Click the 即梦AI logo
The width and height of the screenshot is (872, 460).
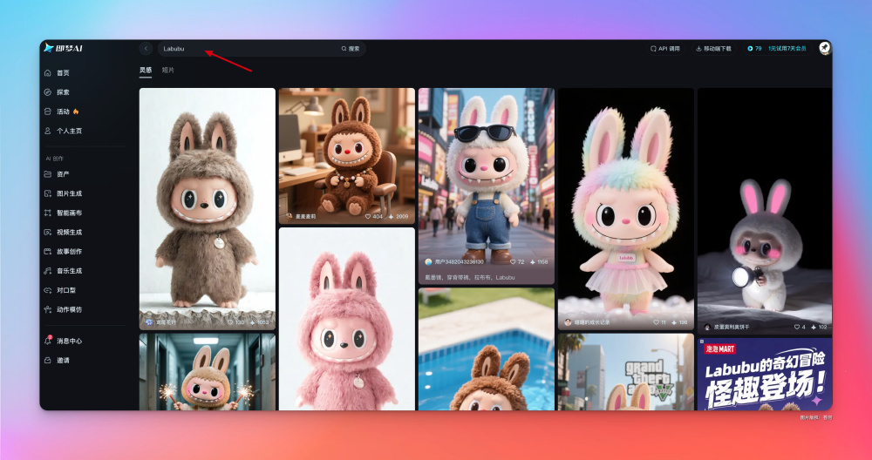point(63,48)
